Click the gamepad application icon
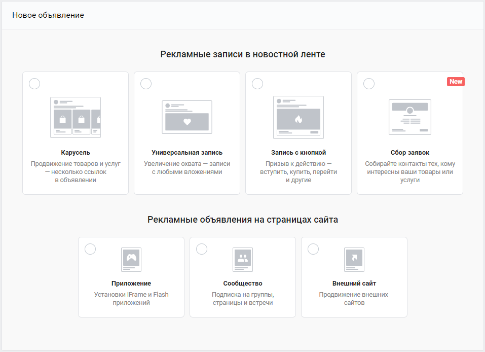 tap(131, 260)
